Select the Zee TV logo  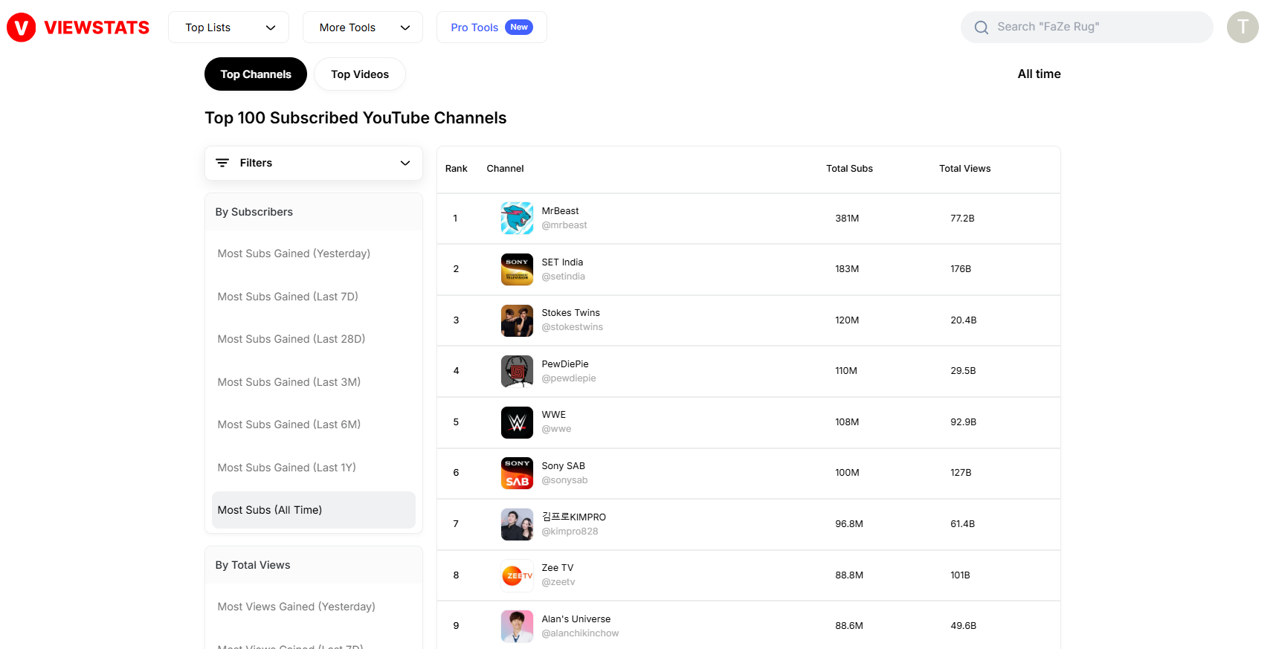[517, 575]
